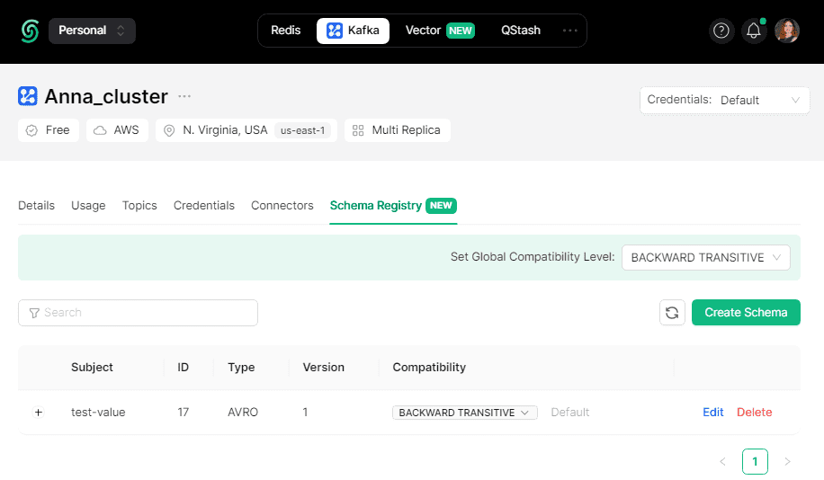This screenshot has width=824, height=480.
Task: Edit the test-value schema
Action: (713, 413)
